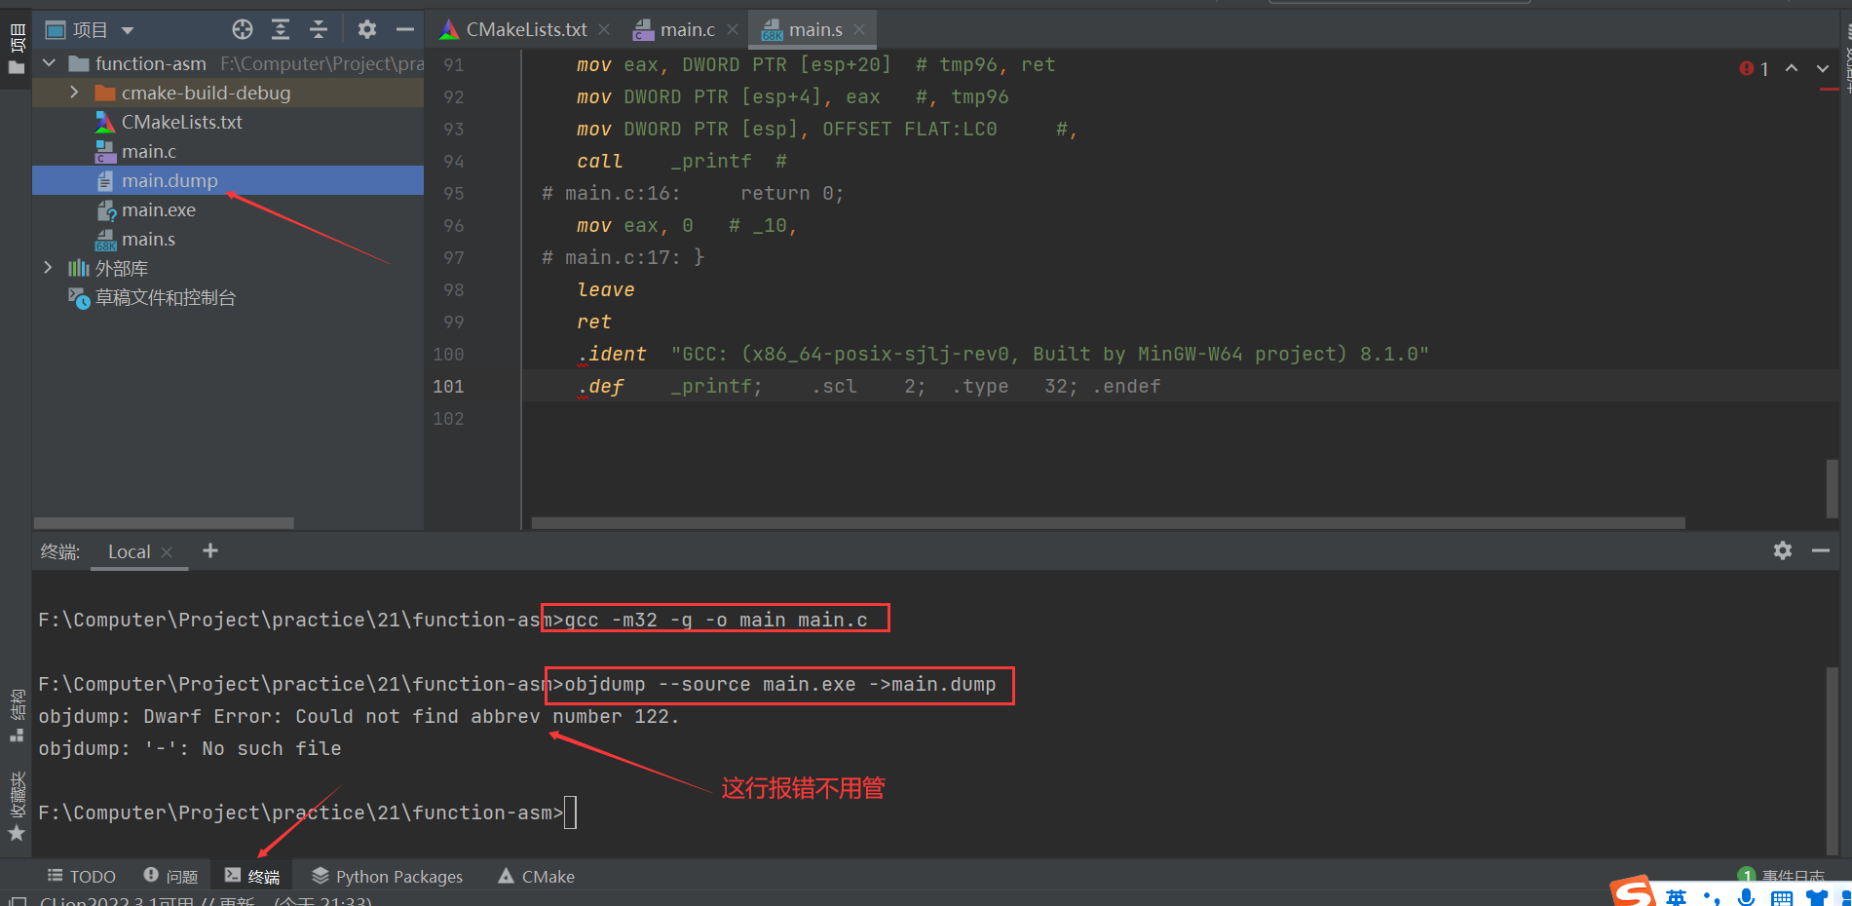Click the locate/select opened file target icon
Viewport: 1852px width, 906px height.
(x=243, y=29)
